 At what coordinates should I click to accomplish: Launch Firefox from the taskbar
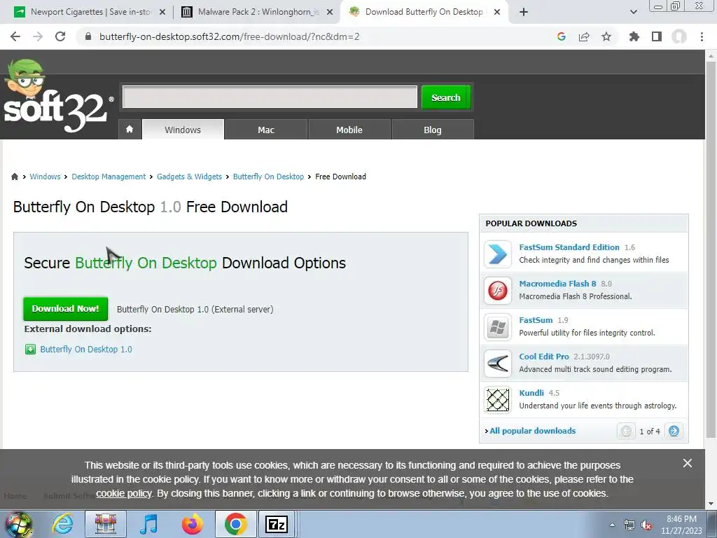click(192, 524)
